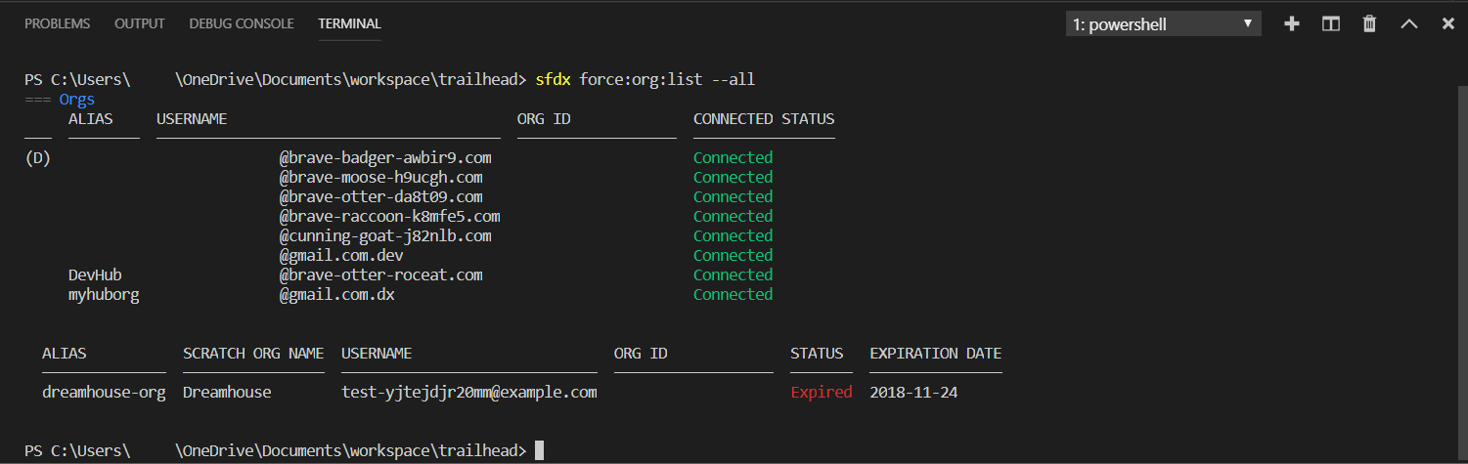Screen dimensions: 1468x464
Task: Open a new terminal with plus icon
Action: point(1292,23)
